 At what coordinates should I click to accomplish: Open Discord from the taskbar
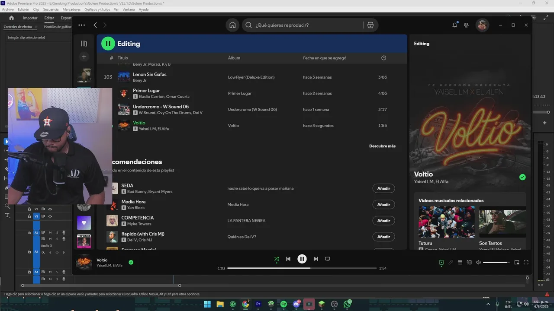[296, 304]
